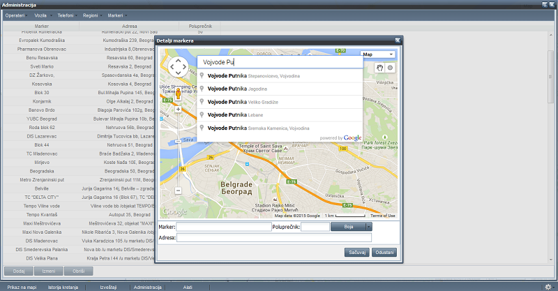Select the Pharmanova Obrenovac row
This screenshot has width=558, height=291.
click(79, 49)
